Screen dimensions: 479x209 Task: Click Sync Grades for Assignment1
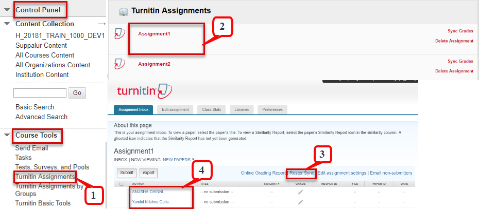point(460,31)
